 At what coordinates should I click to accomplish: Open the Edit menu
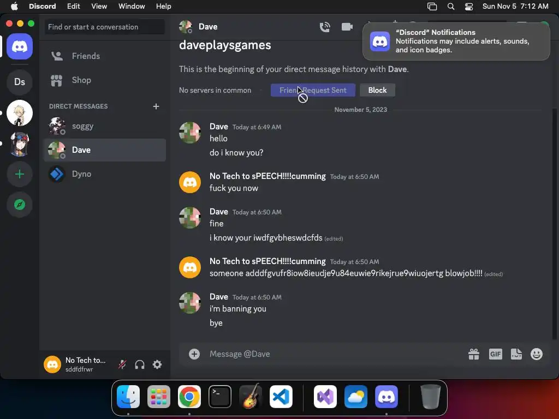(x=74, y=6)
